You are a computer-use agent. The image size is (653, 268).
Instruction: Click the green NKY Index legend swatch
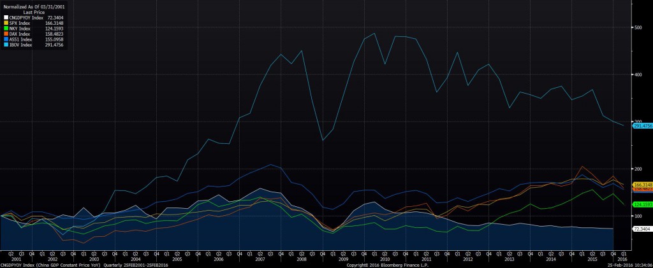(5, 28)
